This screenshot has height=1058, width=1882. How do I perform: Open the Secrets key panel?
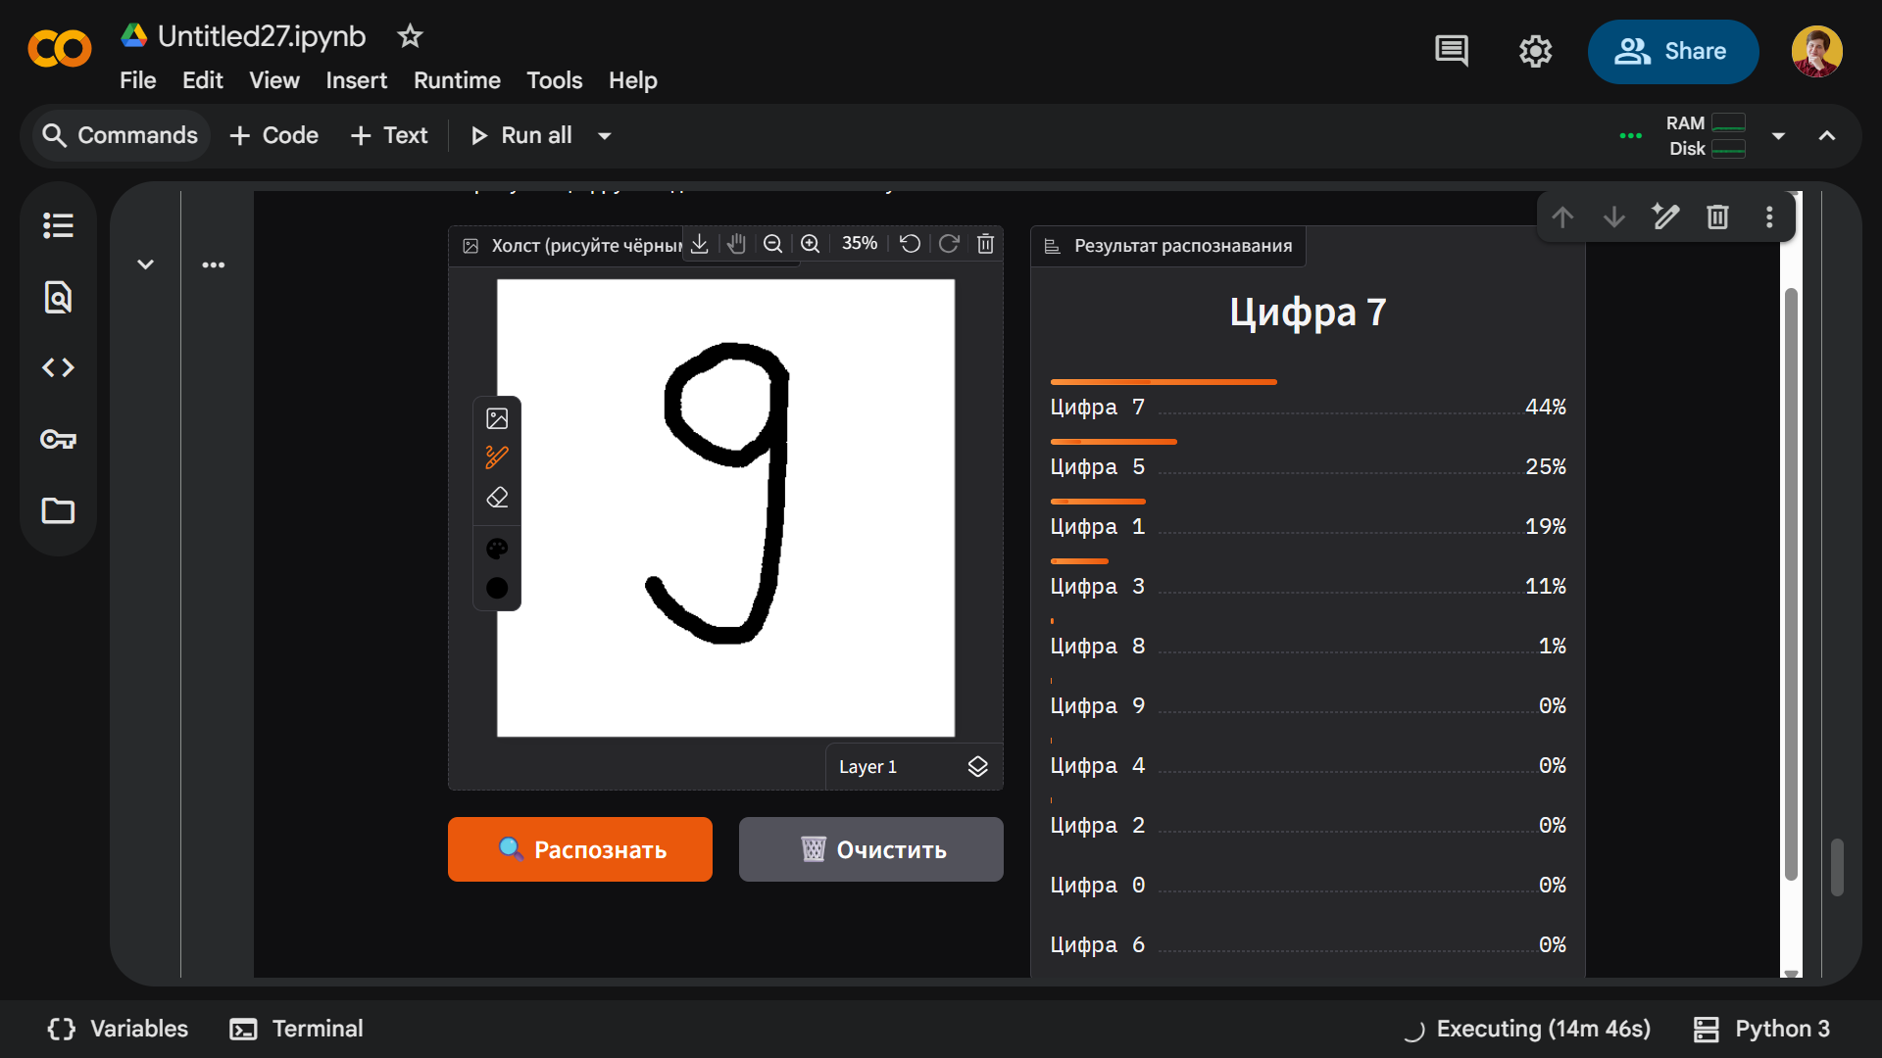(x=58, y=439)
